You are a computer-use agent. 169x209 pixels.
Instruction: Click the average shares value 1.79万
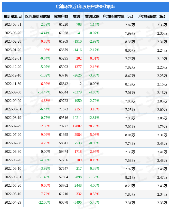click(x=162, y=127)
